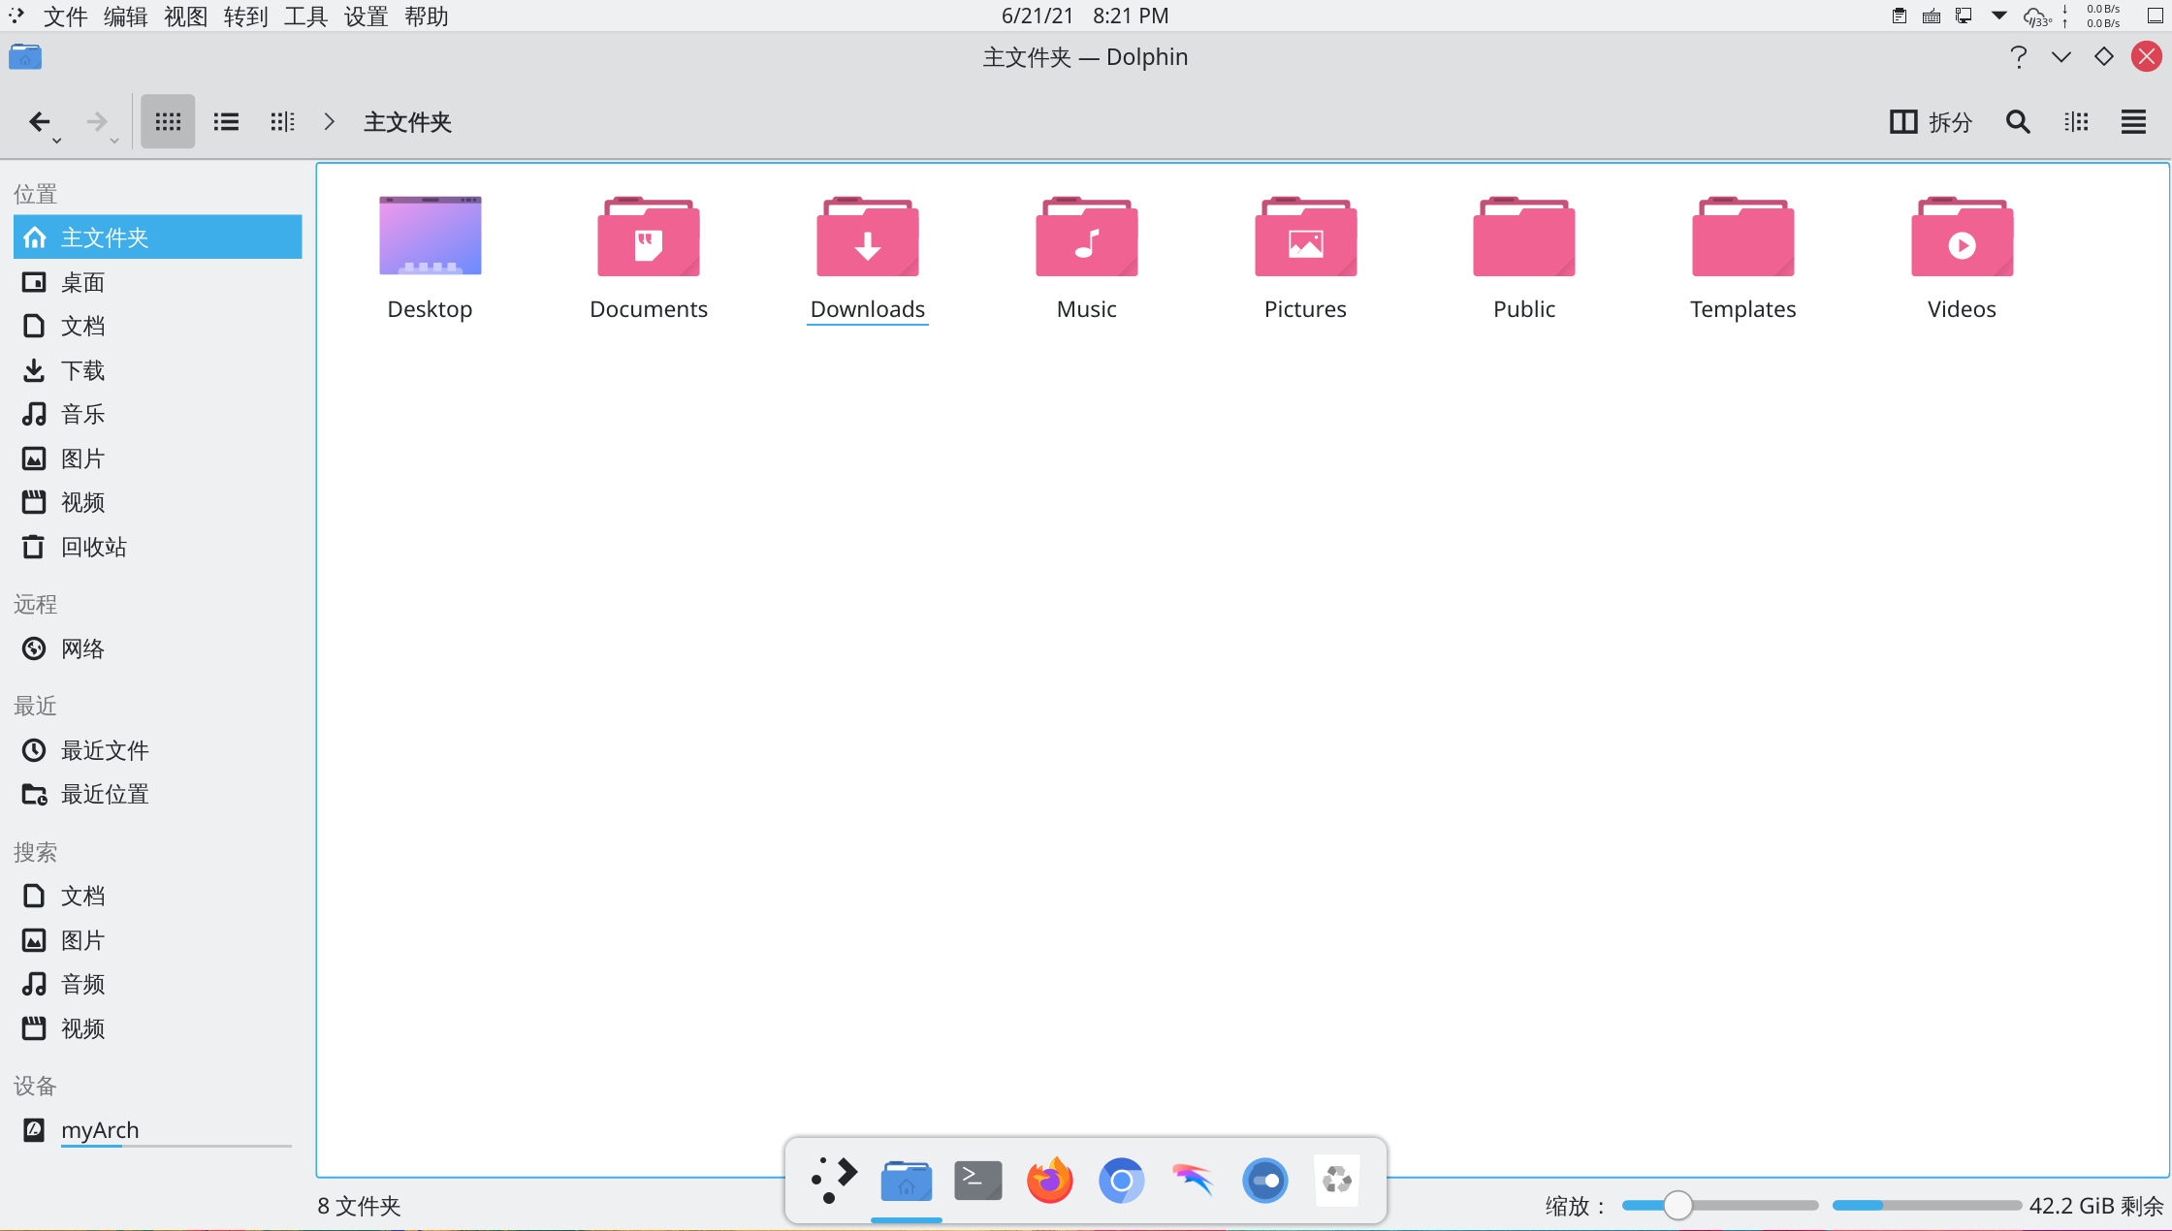The height and width of the screenshot is (1231, 2172).
Task: Select the grid icons view mode
Action: 167,121
